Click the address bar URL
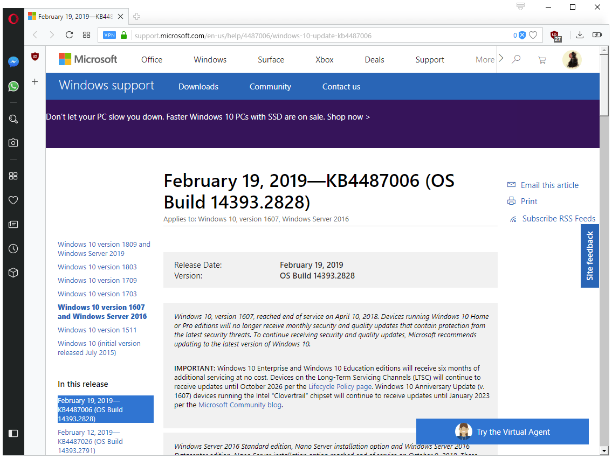 [253, 36]
